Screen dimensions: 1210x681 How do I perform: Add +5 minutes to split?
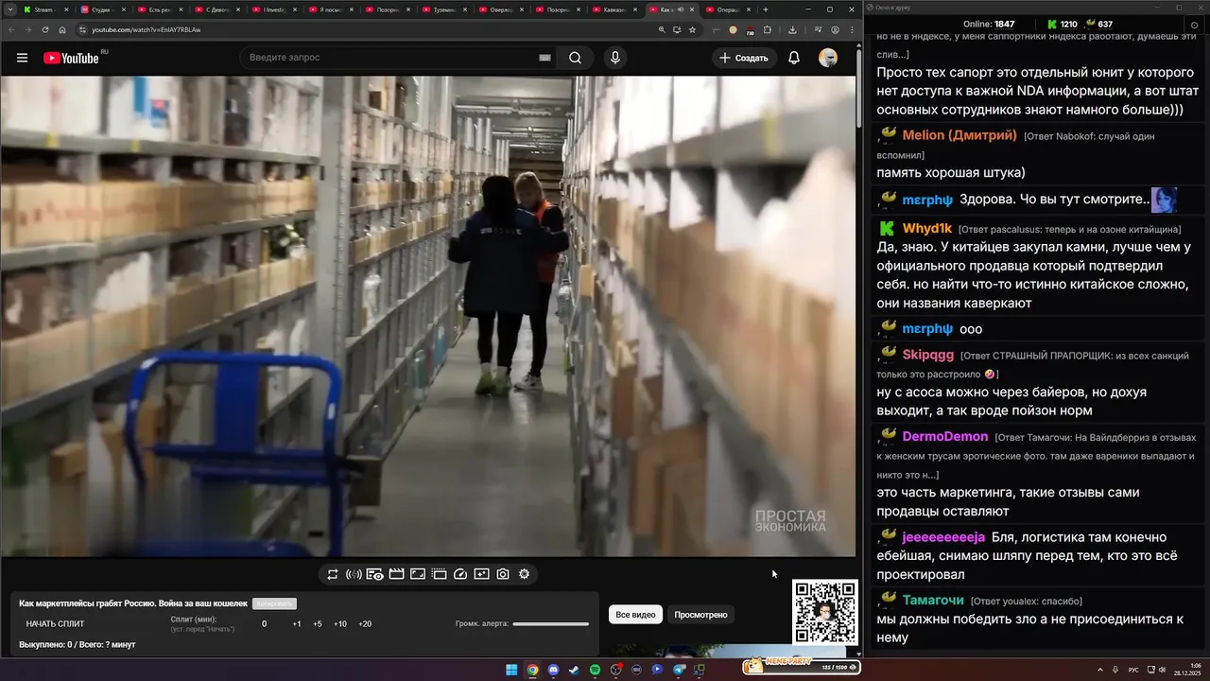[318, 624]
